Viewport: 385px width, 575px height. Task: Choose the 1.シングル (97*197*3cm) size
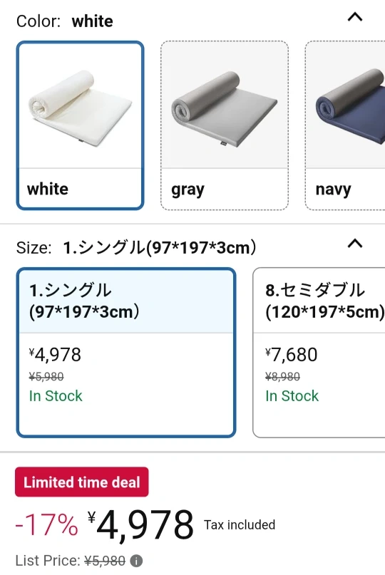point(126,353)
